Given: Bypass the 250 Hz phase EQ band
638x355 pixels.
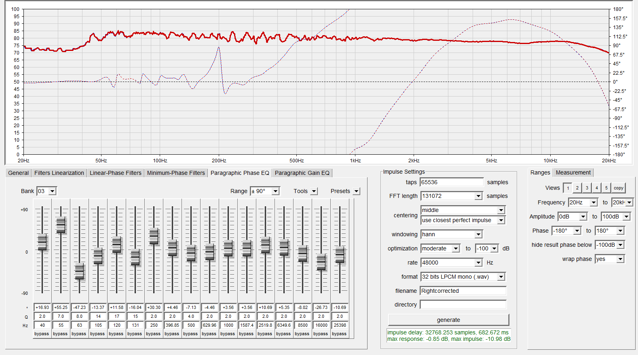Looking at the screenshot, I should click(x=153, y=334).
